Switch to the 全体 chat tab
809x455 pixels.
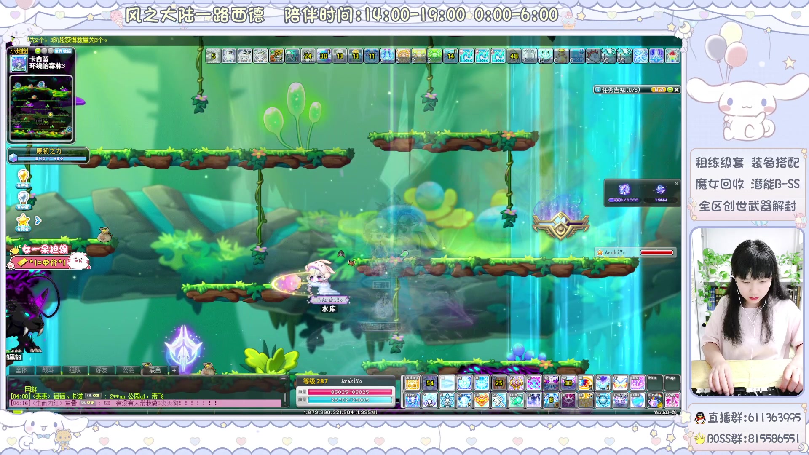[x=21, y=370]
